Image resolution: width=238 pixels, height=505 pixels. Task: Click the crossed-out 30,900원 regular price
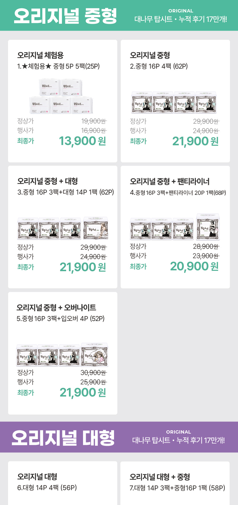coord(93,373)
